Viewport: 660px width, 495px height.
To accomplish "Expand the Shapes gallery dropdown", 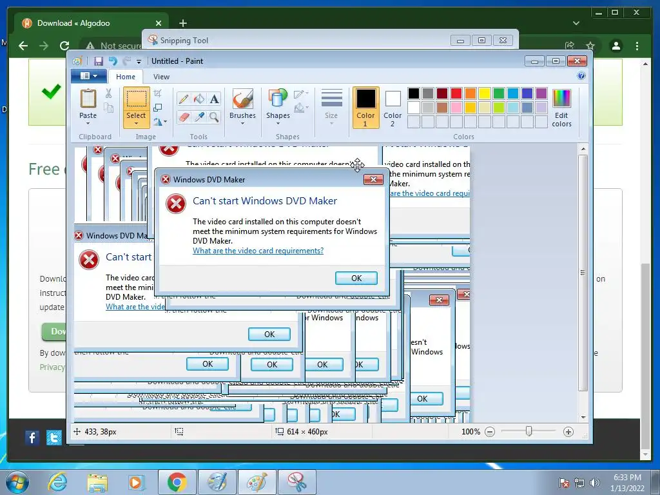I will tap(278, 124).
